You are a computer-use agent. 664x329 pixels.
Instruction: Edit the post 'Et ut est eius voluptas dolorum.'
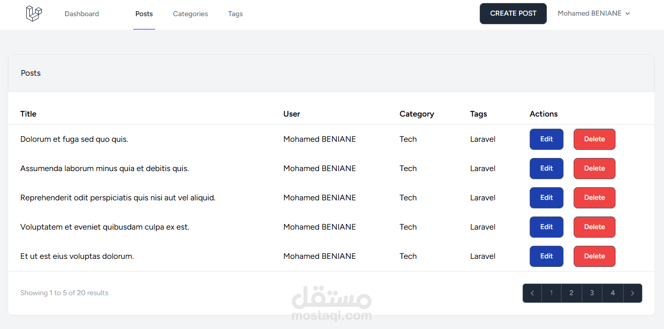point(546,256)
